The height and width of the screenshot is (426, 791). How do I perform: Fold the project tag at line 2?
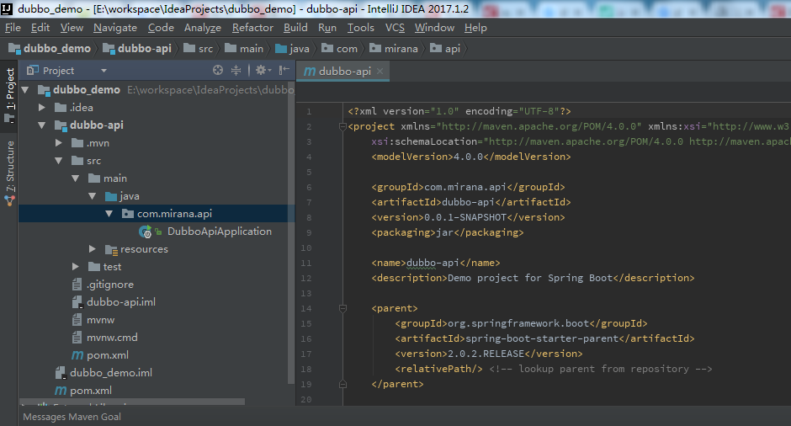342,126
